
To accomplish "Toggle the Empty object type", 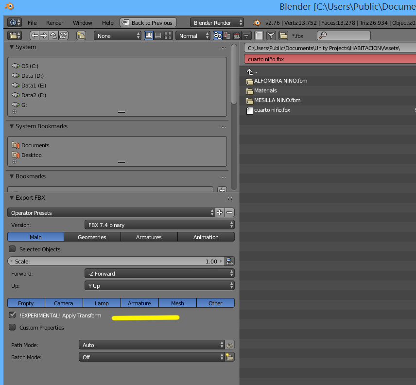I will pyautogui.click(x=26, y=303).
